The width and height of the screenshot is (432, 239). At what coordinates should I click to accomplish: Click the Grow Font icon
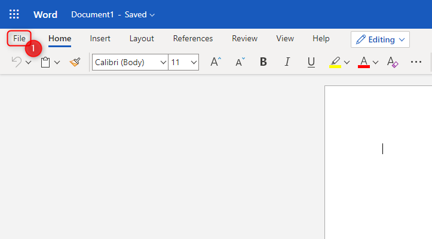[216, 62]
